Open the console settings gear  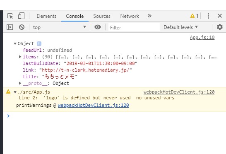(x=220, y=27)
